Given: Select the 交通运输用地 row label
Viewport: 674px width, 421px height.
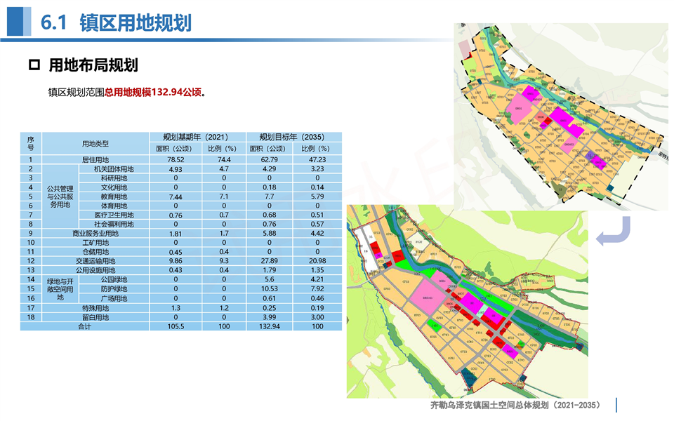Looking at the screenshot, I should [95, 260].
